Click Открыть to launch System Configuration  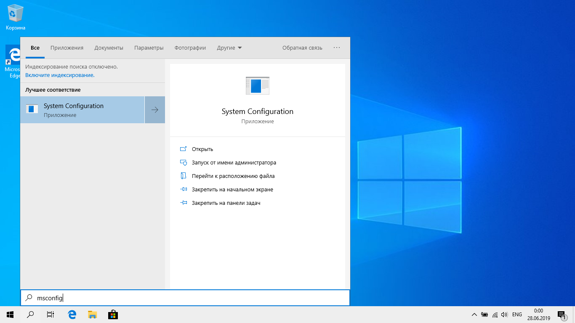point(202,149)
